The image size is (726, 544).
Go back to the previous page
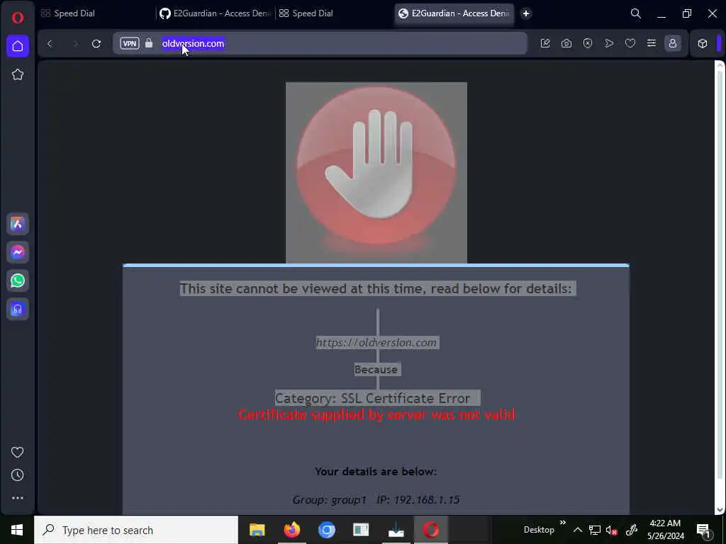(50, 43)
